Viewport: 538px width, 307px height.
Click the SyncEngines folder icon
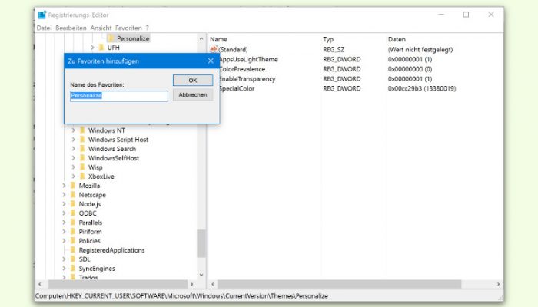pyautogui.click(x=73, y=269)
